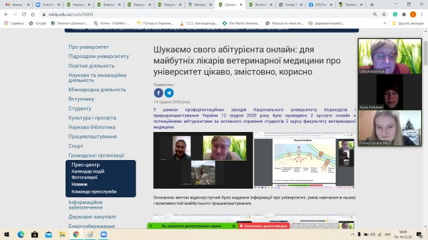
Task: Switch to the Gmail tab
Action: tap(18, 5)
